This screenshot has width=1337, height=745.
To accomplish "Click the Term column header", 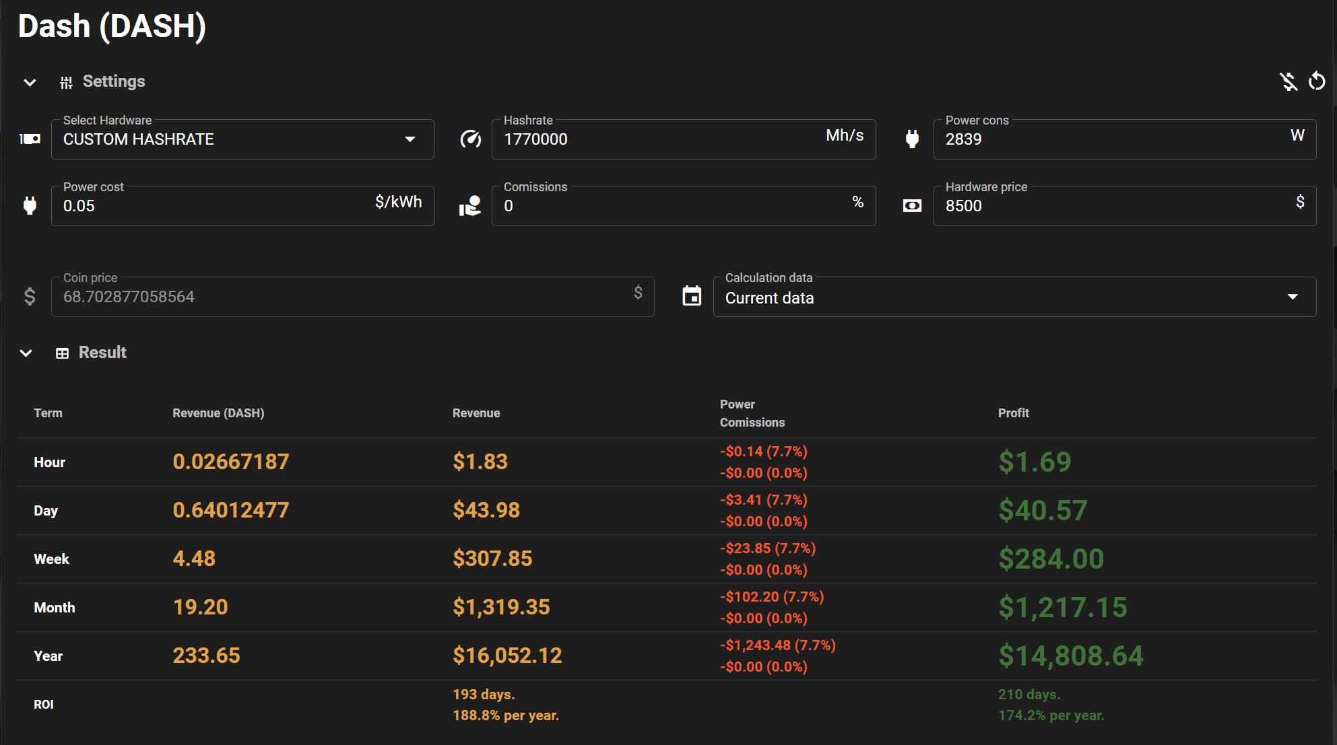I will pos(48,413).
